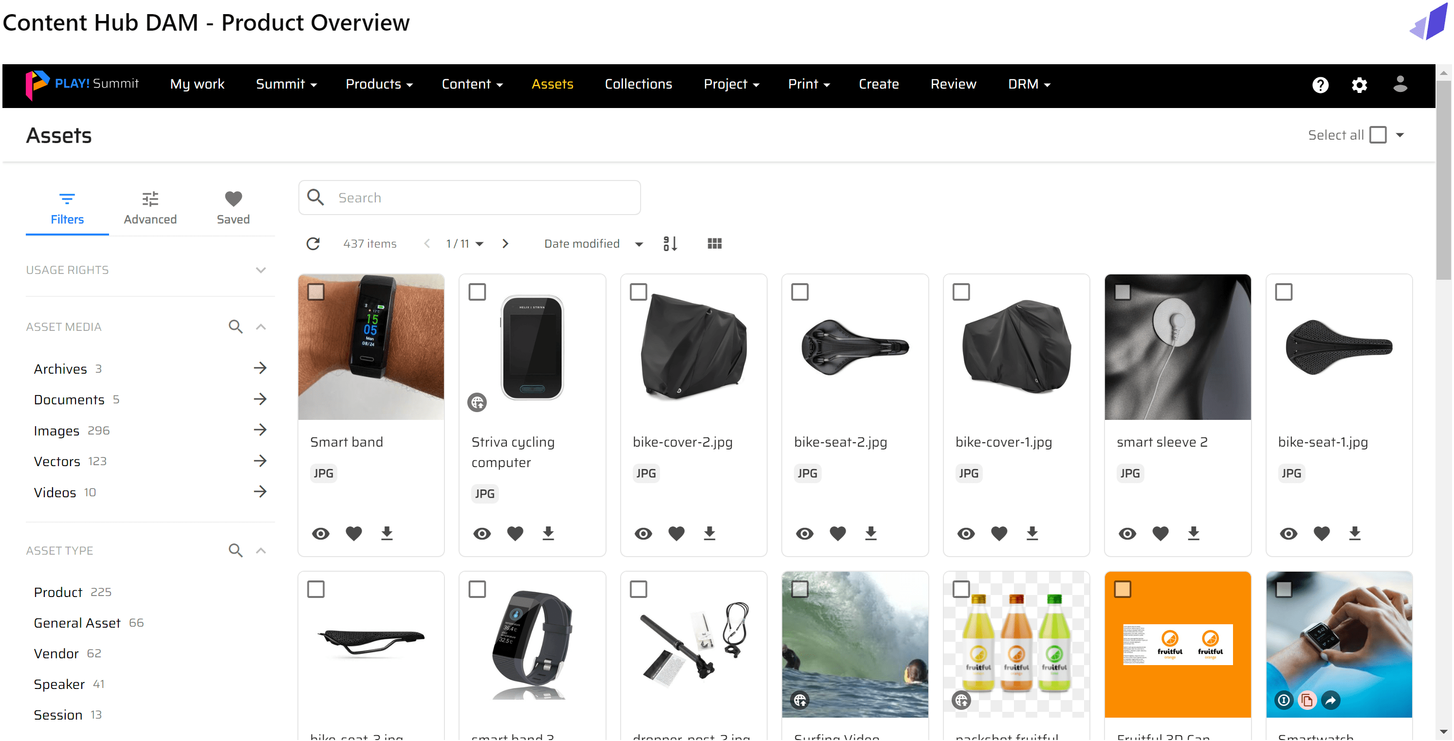Download the Smart band asset
This screenshot has width=1454, height=741.
pyautogui.click(x=387, y=533)
